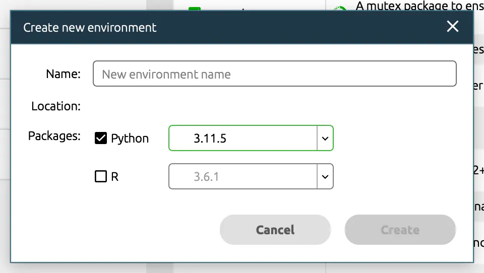Click the Packages: label
This screenshot has width=484, height=273.
coord(54,136)
